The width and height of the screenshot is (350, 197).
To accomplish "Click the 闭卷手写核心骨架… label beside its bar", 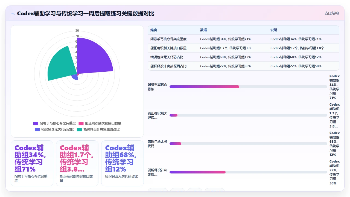I will 157,87.
